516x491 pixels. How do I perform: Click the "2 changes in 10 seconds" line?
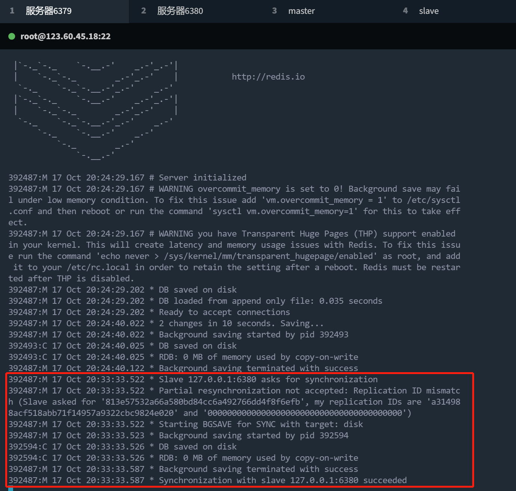[x=241, y=323]
